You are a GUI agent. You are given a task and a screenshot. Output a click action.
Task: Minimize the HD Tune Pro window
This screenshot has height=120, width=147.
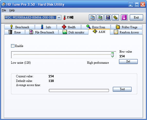[131, 4]
